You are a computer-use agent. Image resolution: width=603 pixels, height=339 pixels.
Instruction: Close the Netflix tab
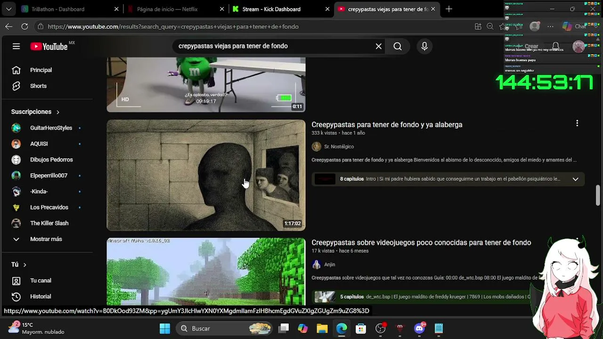click(222, 9)
